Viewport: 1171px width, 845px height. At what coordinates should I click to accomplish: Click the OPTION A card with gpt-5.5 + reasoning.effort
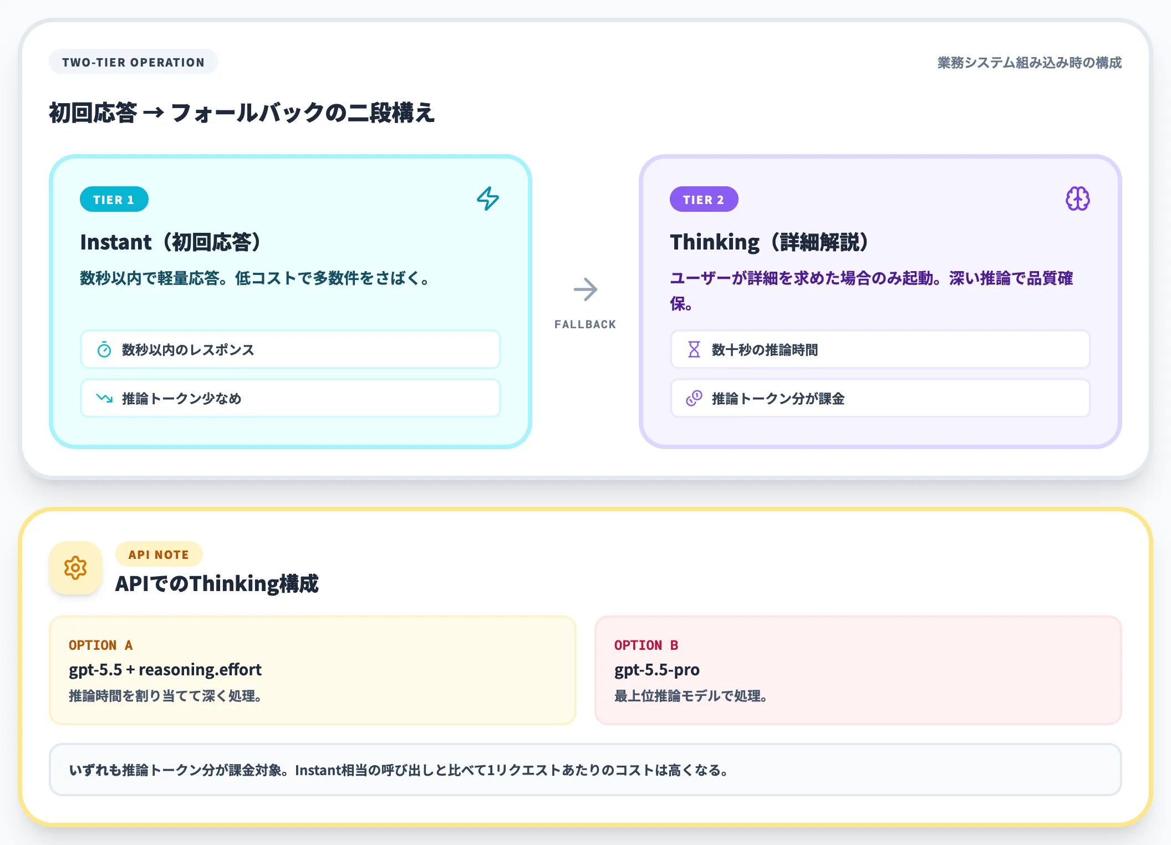coord(313,670)
